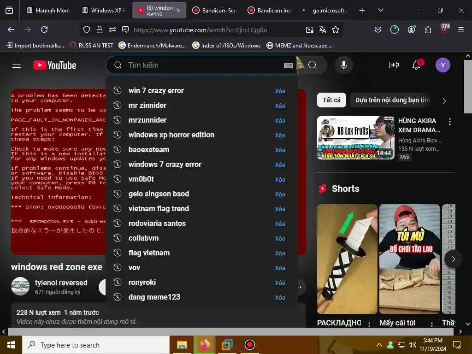The width and height of the screenshot is (472, 354).
Task: List all tabs dropdown arrow
Action: coord(380,10)
